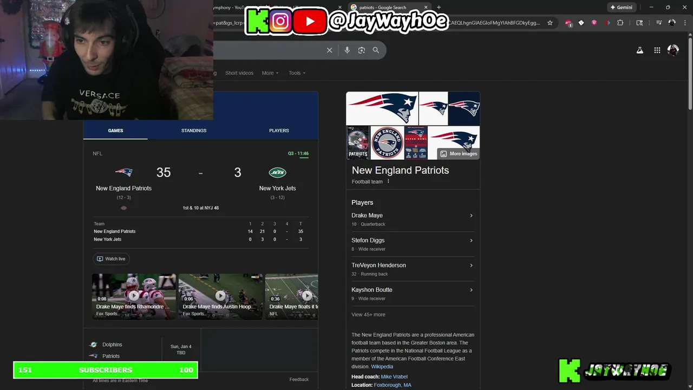Click the New England Patriots panel heading
Screen dimensions: 693x390
(400, 170)
